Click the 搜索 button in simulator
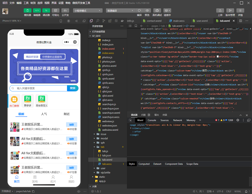This screenshot has height=194, width=252. click(73, 88)
